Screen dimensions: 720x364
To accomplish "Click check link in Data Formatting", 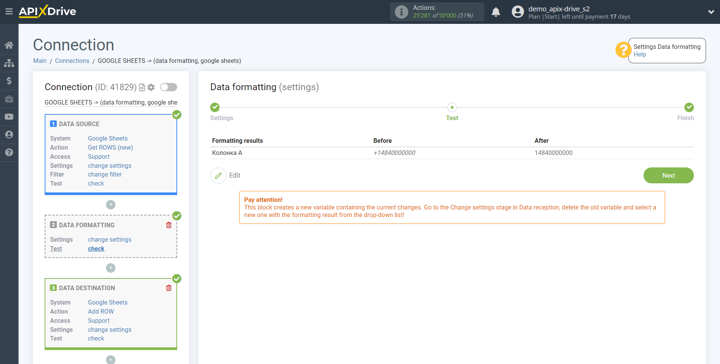I will point(96,248).
